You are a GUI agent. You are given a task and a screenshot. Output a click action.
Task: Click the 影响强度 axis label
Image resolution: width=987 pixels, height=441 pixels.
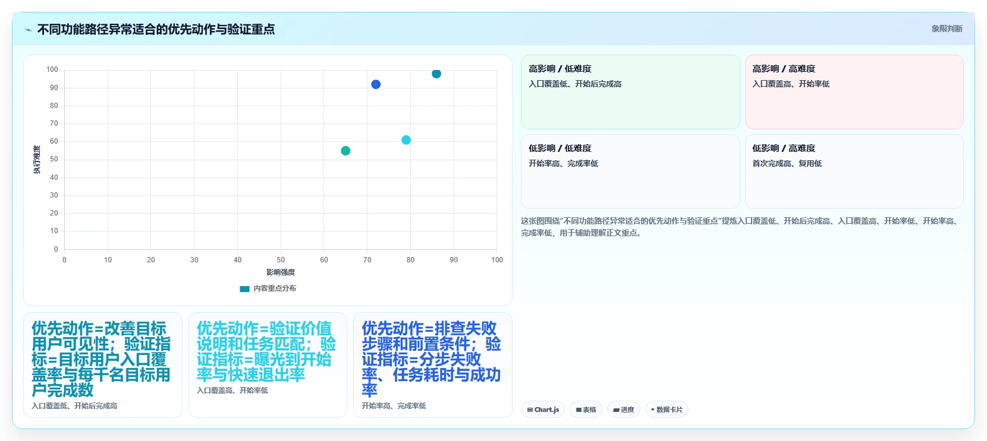tap(281, 272)
